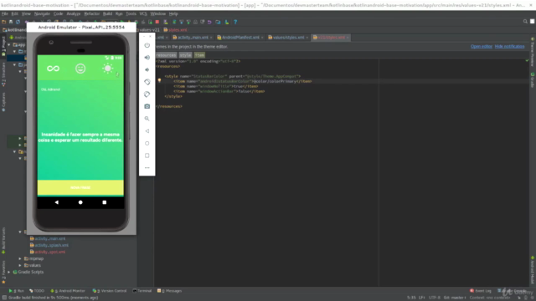Click the Open editor link
The image size is (536, 301).
482,47
